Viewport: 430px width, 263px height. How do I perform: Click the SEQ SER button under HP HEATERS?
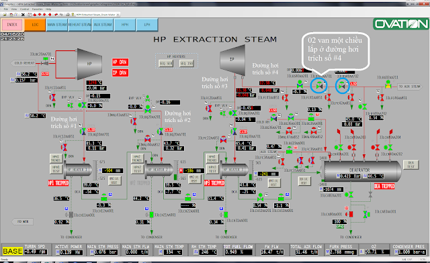(x=166, y=64)
